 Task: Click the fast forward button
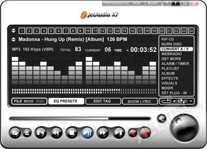pos(103,133)
